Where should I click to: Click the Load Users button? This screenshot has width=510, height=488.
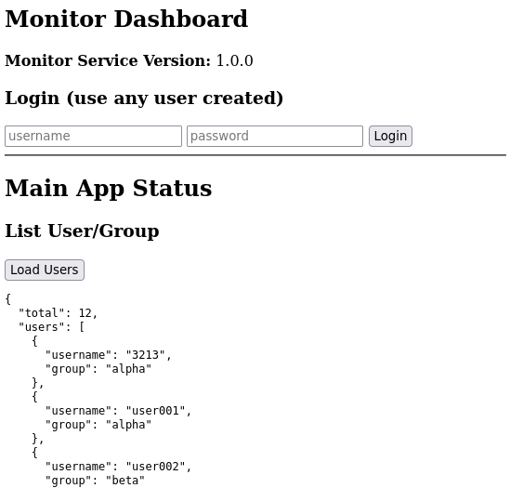click(45, 270)
